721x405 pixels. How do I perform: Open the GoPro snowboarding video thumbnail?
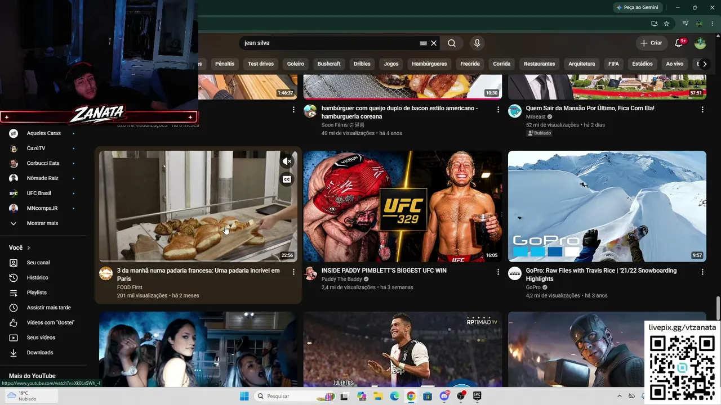pos(607,206)
